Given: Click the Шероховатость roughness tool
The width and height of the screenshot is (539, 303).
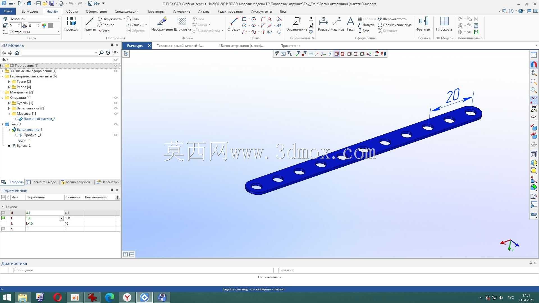Looking at the screenshot, I should (x=392, y=19).
